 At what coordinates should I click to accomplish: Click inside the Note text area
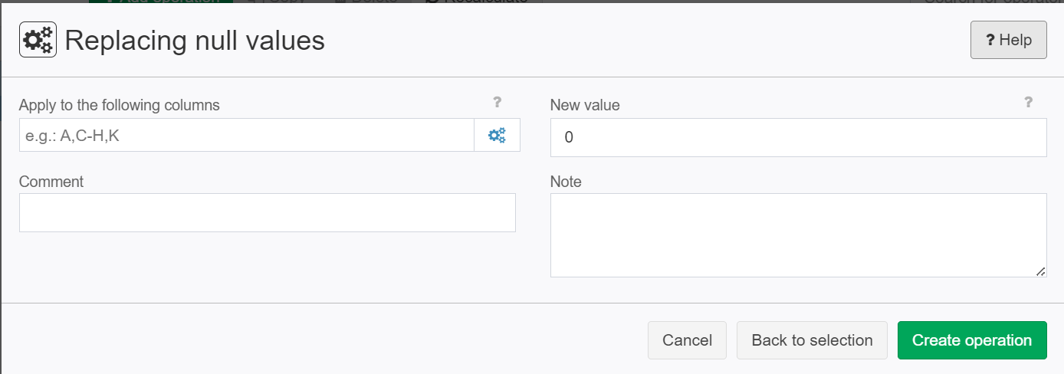(x=798, y=235)
